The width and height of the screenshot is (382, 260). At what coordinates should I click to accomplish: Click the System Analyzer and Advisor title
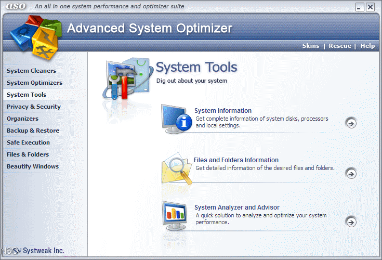coord(237,207)
